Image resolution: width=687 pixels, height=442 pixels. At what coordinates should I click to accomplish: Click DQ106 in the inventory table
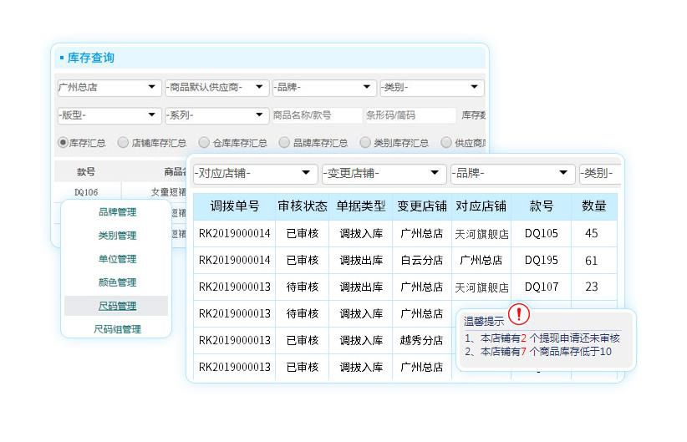[x=86, y=192]
